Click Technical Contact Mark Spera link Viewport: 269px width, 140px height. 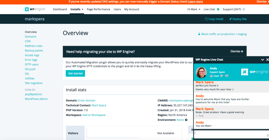pos(99,105)
